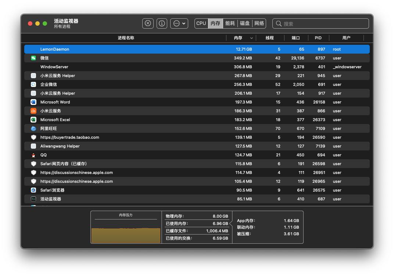The width and height of the screenshot is (394, 276).
Task: Toggle sort order on 内存 column header
Action: pos(241,38)
